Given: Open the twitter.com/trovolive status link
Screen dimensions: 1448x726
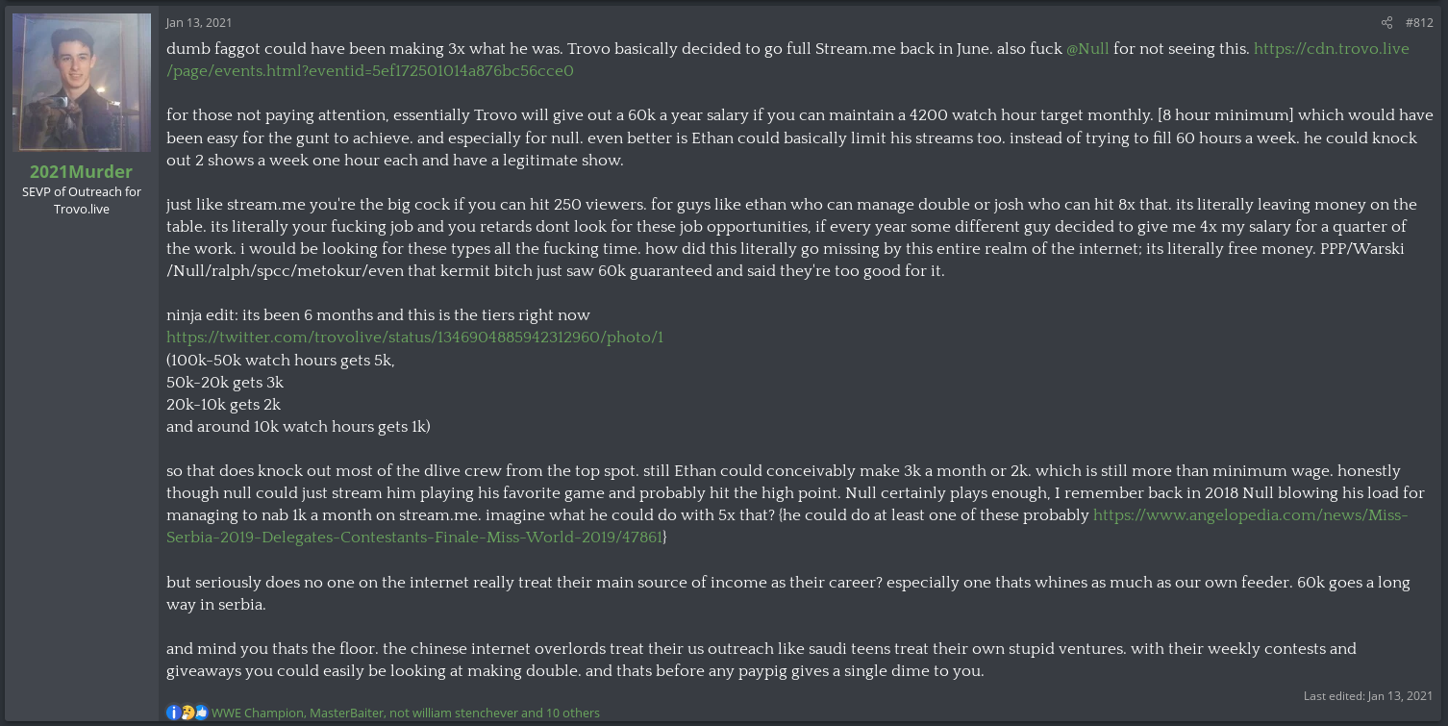Looking at the screenshot, I should 414,338.
